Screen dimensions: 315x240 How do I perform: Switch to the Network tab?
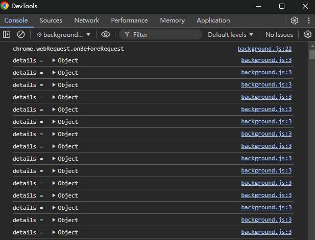coord(87,20)
